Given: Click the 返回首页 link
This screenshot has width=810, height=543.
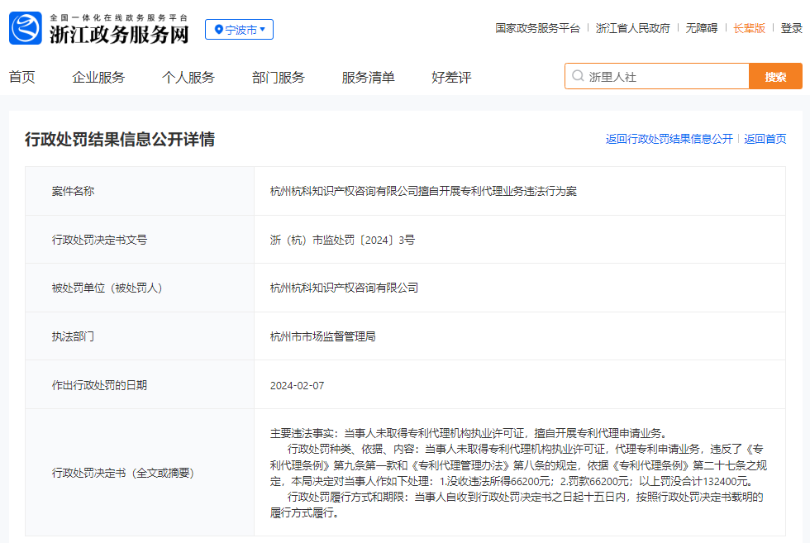Looking at the screenshot, I should point(765,139).
